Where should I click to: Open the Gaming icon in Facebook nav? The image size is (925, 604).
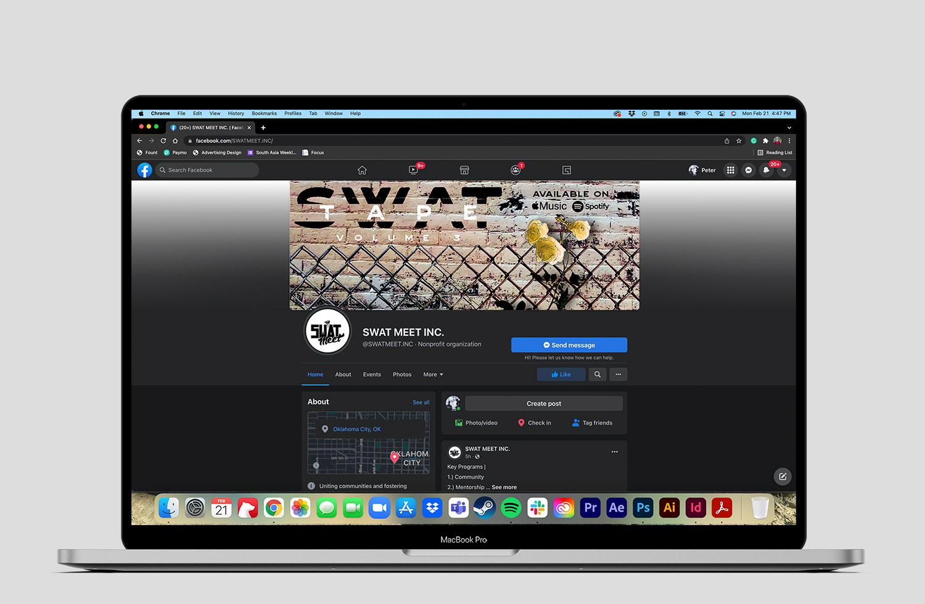[x=567, y=170]
